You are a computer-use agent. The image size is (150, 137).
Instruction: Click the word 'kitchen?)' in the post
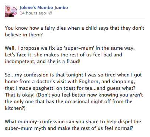pos(15,108)
